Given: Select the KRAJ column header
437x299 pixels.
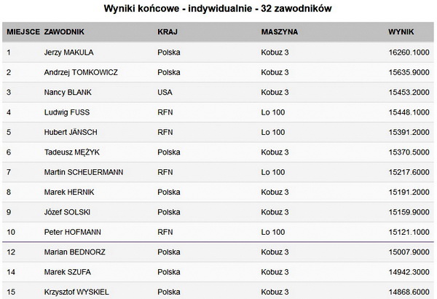Looking at the screenshot, I should 167,33.
